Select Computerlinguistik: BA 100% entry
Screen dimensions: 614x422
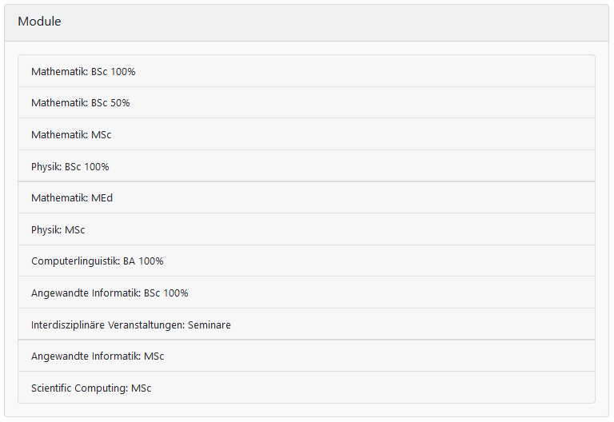click(98, 261)
